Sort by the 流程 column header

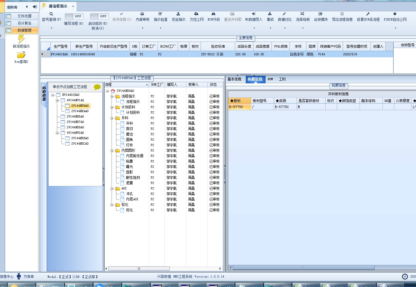point(127,85)
